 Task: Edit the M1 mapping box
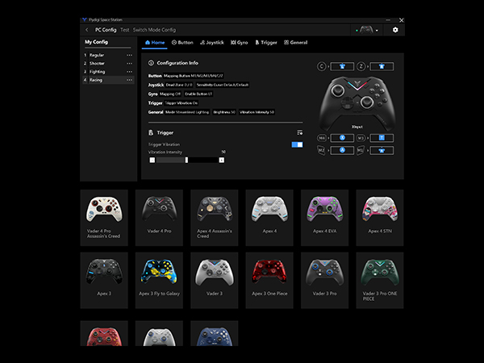382,151
